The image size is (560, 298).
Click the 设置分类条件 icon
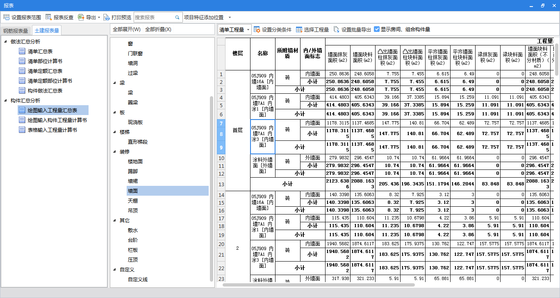pos(257,29)
